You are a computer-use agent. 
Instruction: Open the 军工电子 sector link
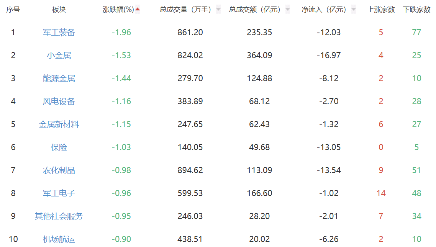tap(59, 193)
